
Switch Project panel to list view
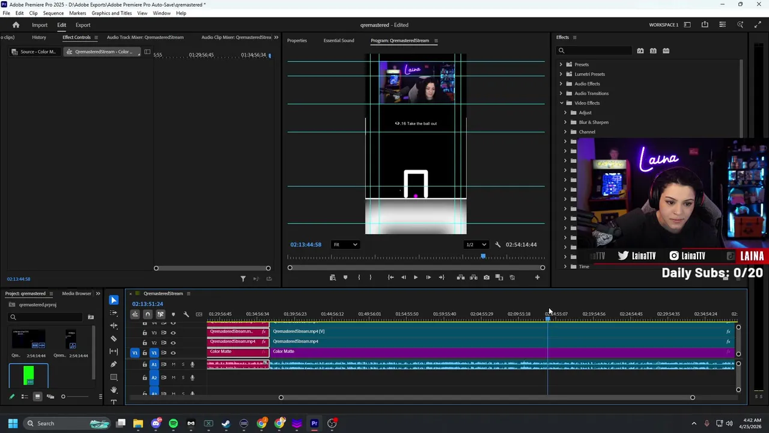click(x=25, y=396)
